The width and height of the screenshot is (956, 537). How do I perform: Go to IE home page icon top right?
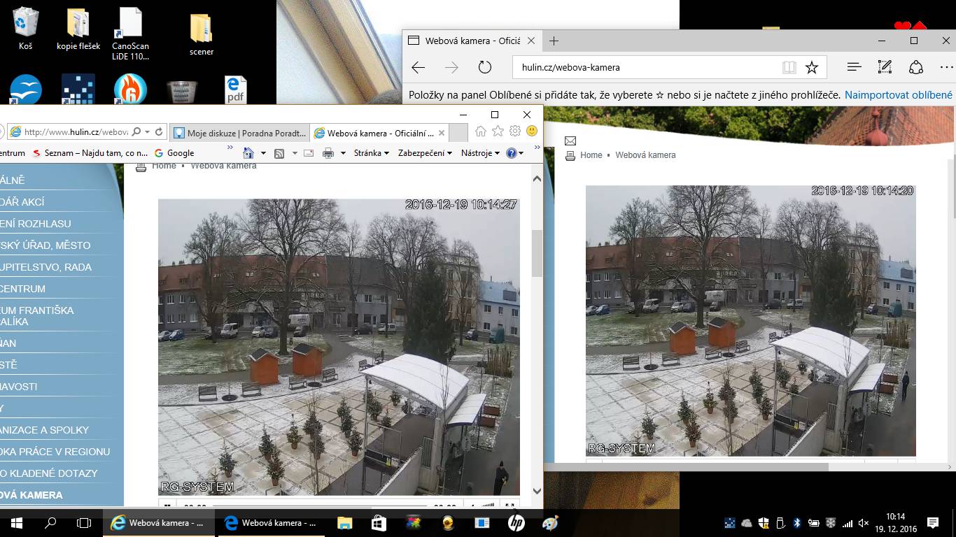[480, 131]
